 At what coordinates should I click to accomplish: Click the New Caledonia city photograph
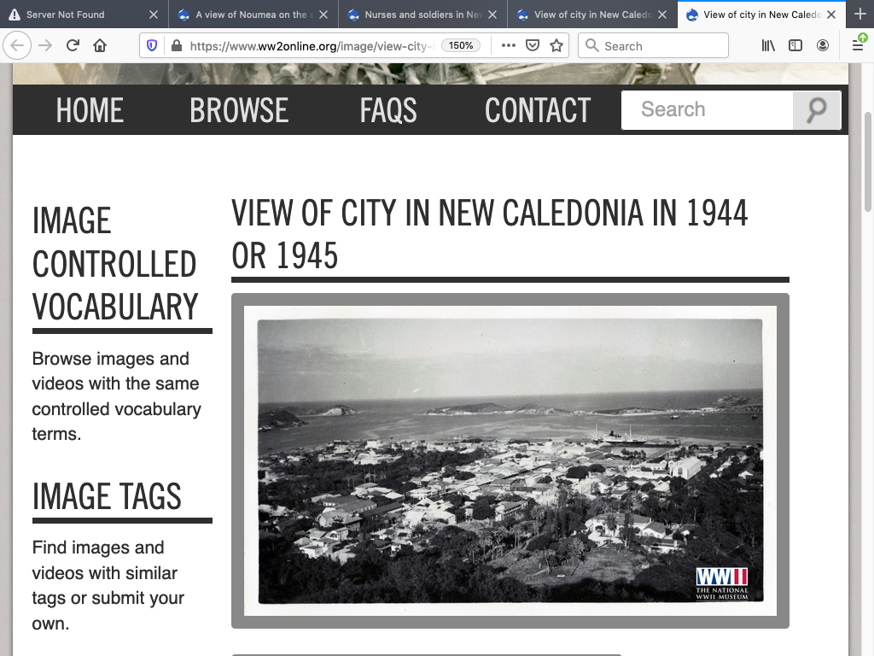[510, 460]
